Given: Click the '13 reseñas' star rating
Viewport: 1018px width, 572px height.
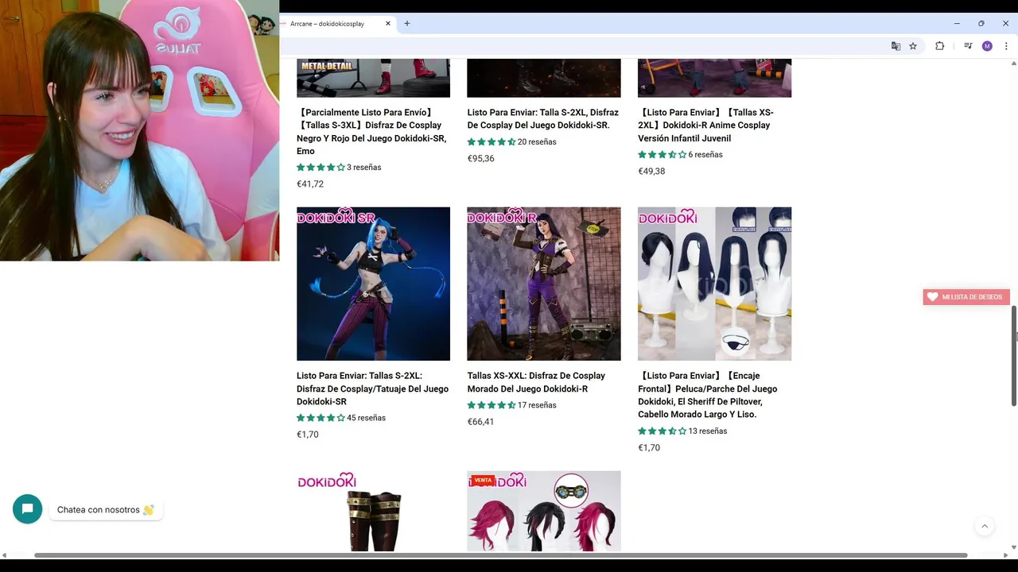Looking at the screenshot, I should point(682,431).
